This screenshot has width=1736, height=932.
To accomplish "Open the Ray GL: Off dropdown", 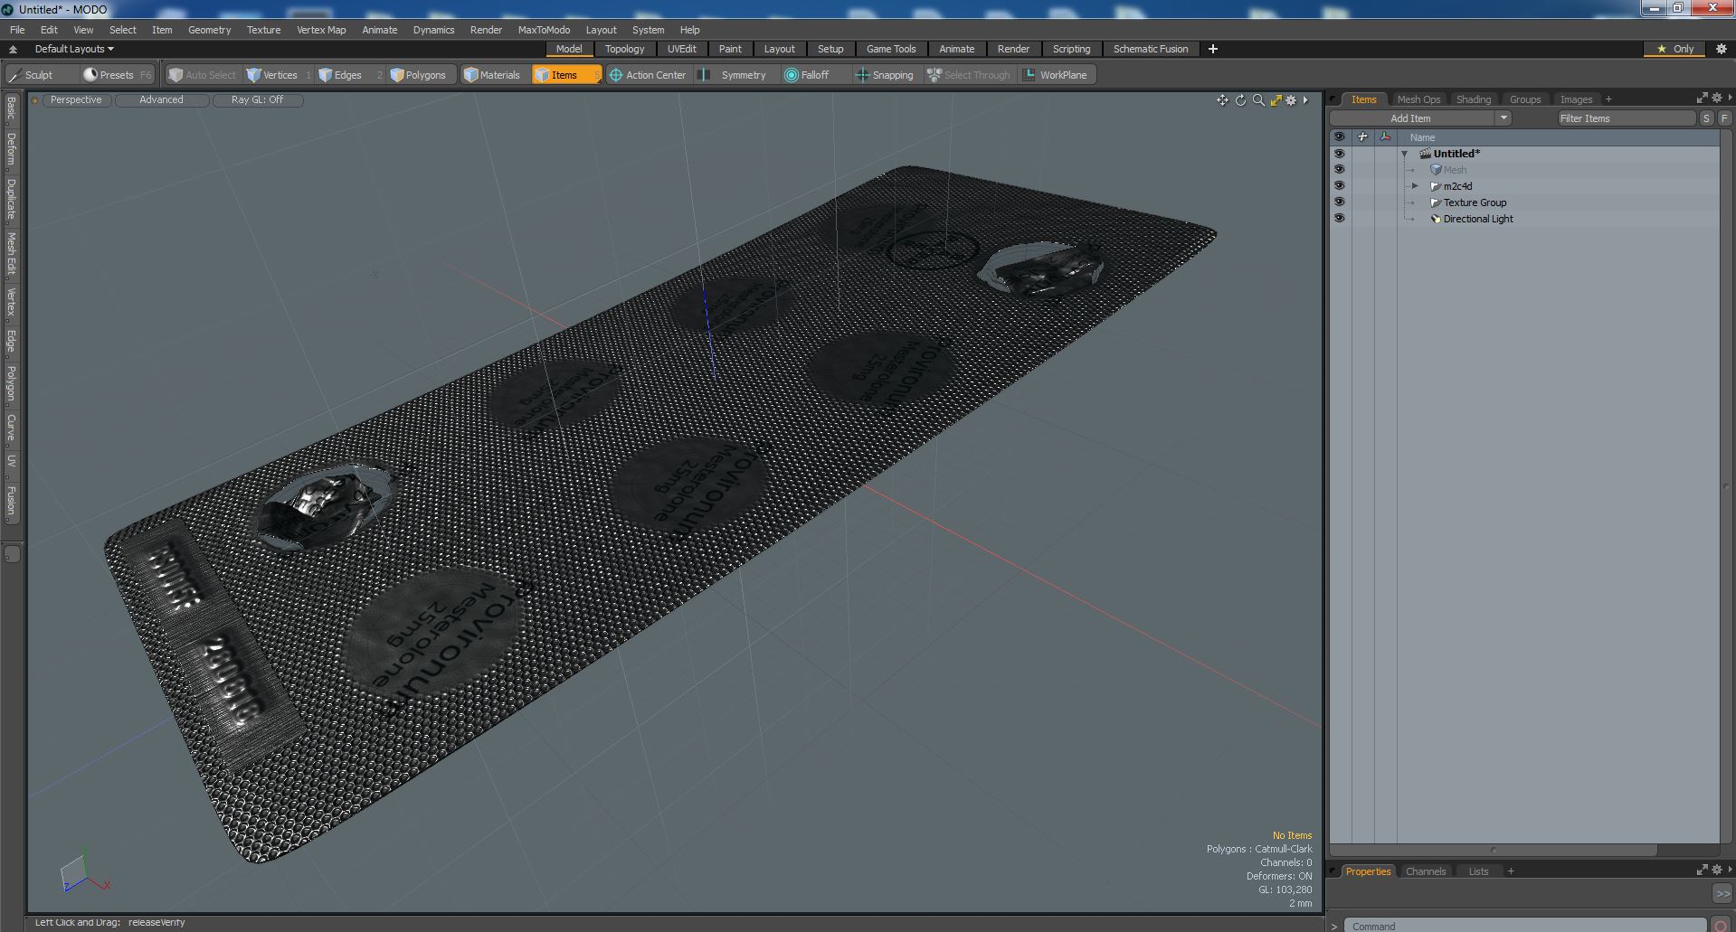I will click(257, 100).
